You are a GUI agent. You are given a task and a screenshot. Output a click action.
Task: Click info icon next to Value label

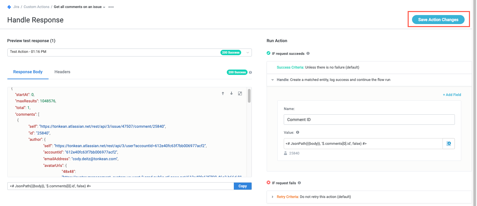pos(298,132)
